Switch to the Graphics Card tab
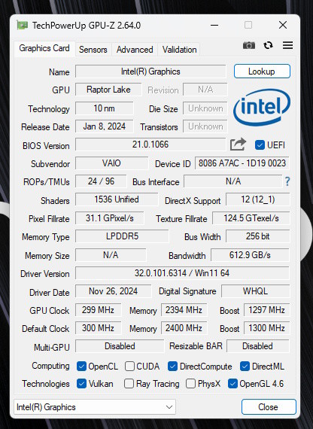The width and height of the screenshot is (313, 429). coord(44,48)
